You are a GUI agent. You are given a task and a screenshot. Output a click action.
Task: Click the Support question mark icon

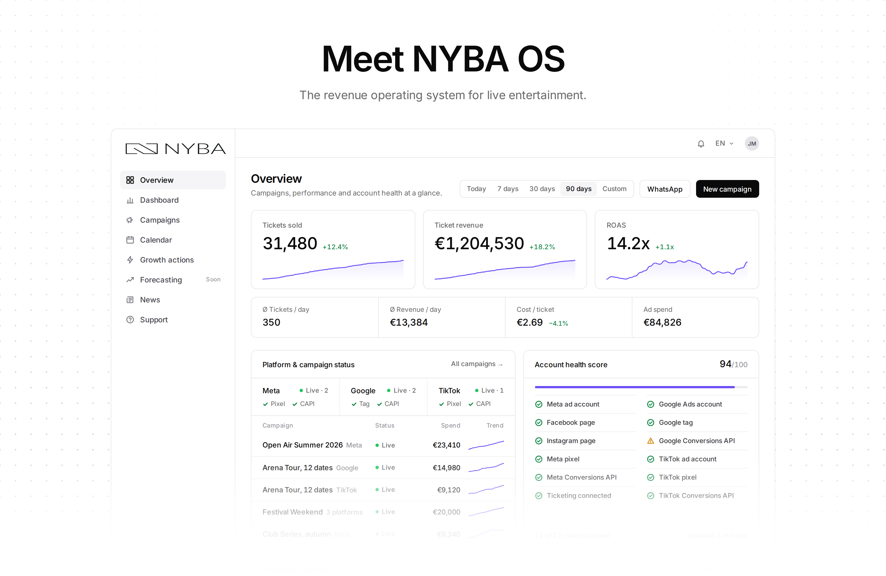pos(130,320)
